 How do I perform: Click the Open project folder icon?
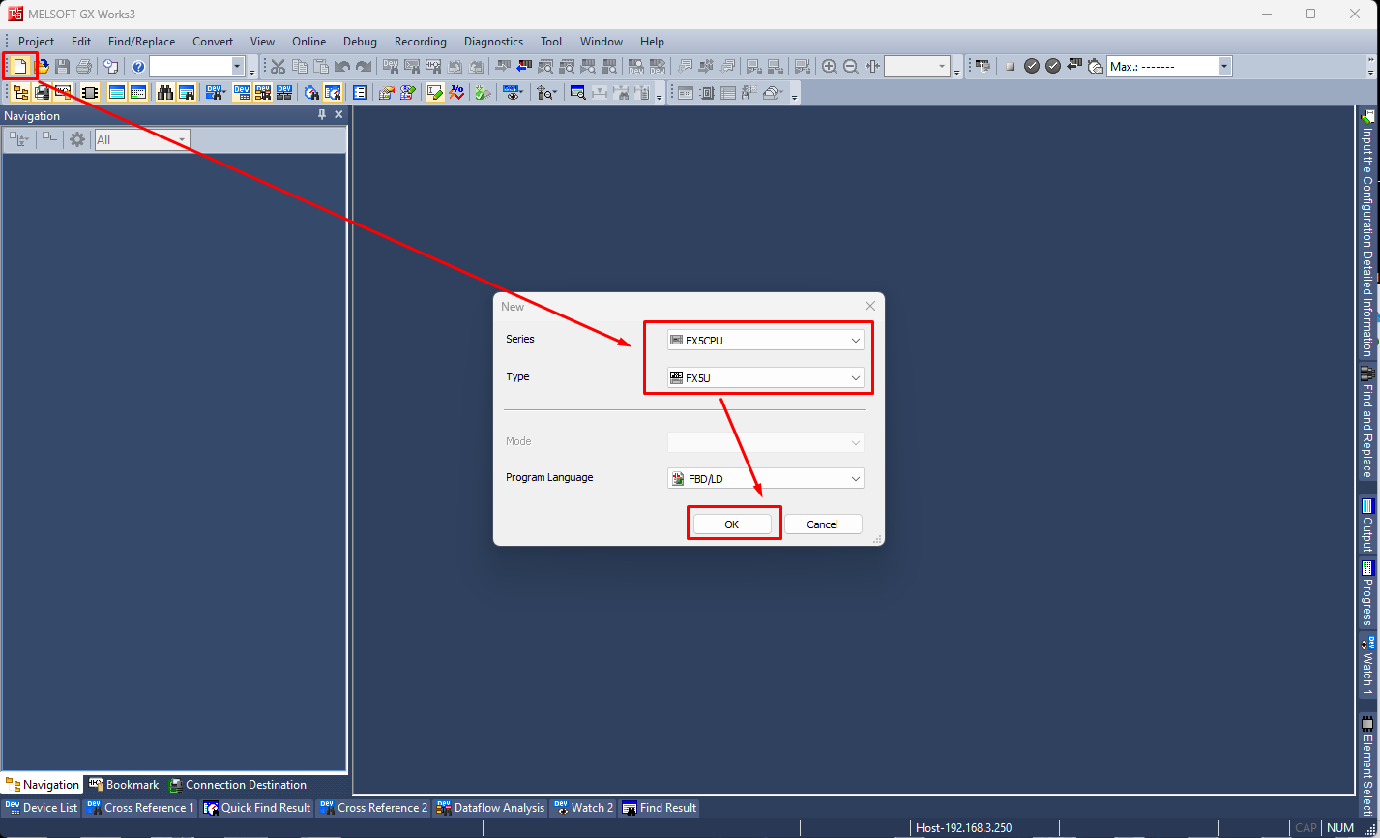[x=42, y=67]
